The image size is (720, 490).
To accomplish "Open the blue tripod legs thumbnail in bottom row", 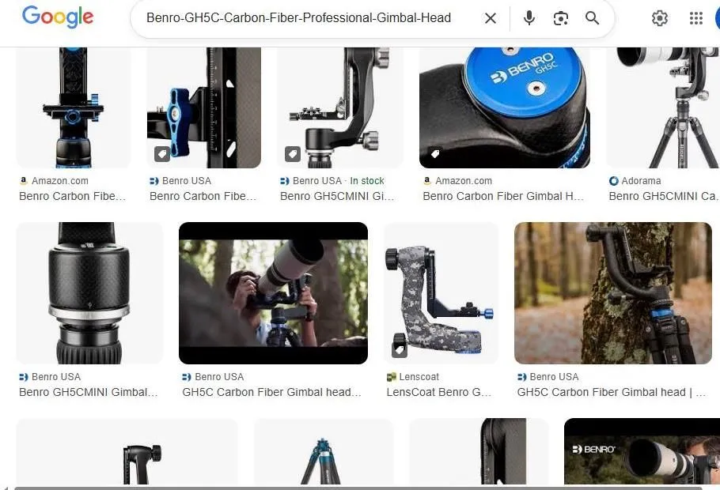I will point(324,452).
